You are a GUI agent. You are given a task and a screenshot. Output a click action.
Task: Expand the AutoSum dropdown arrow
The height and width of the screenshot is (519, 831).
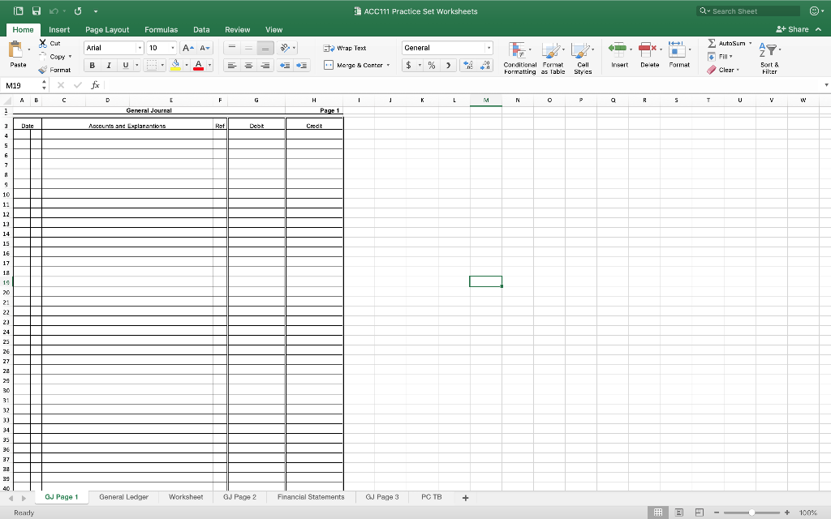pyautogui.click(x=750, y=43)
